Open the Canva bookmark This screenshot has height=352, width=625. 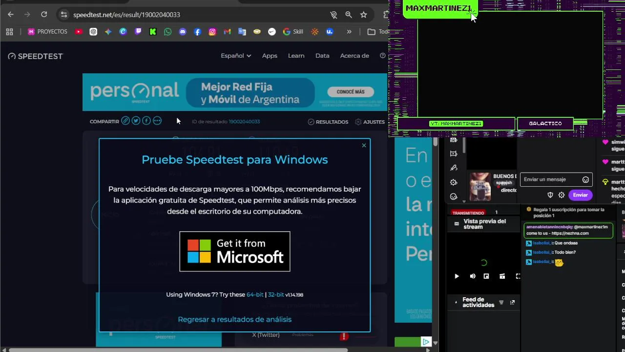click(x=123, y=32)
